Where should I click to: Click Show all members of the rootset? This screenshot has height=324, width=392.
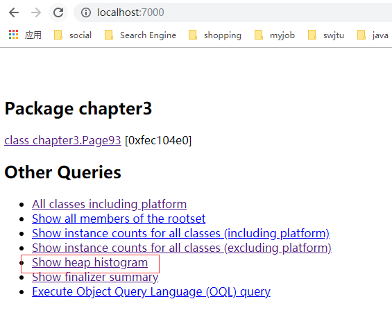(119, 219)
